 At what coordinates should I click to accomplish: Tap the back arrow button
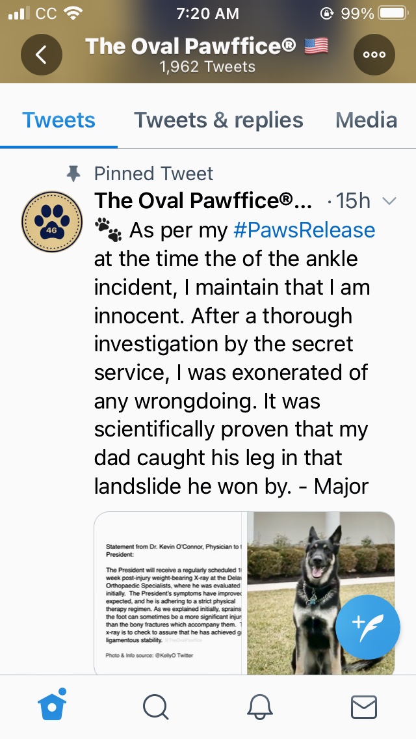coord(42,55)
